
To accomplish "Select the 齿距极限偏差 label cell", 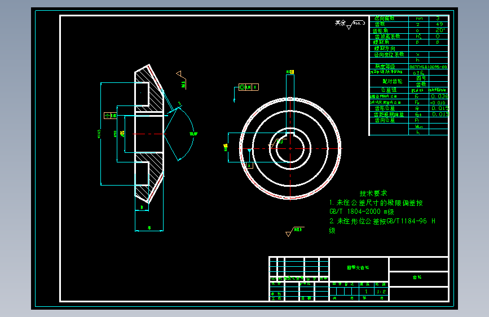I will (389, 114).
